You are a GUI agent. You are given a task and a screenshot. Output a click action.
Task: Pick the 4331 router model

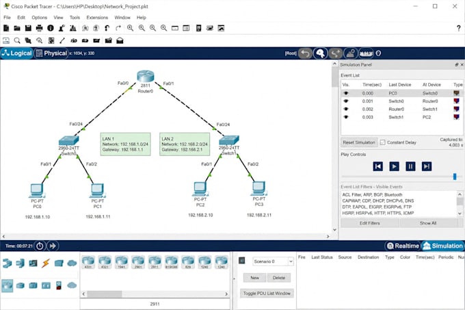pos(88,262)
